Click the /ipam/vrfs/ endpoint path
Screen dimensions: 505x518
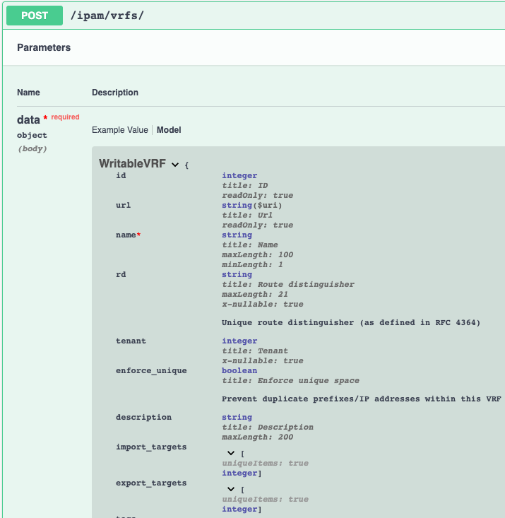coord(107,16)
